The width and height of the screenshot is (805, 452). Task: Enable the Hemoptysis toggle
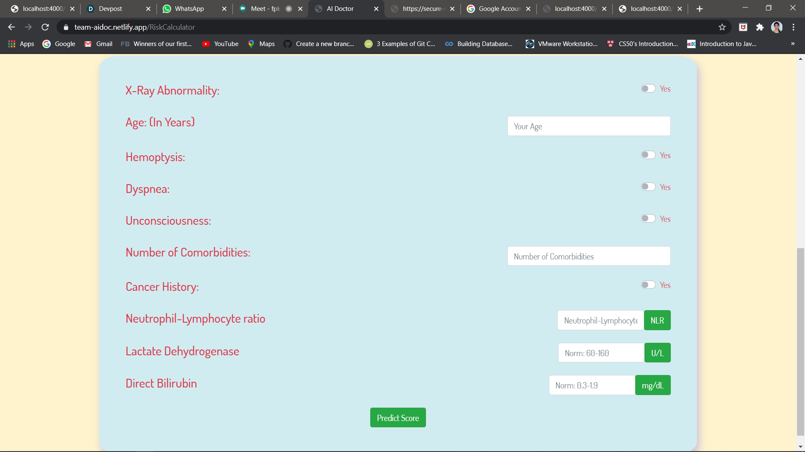648,155
